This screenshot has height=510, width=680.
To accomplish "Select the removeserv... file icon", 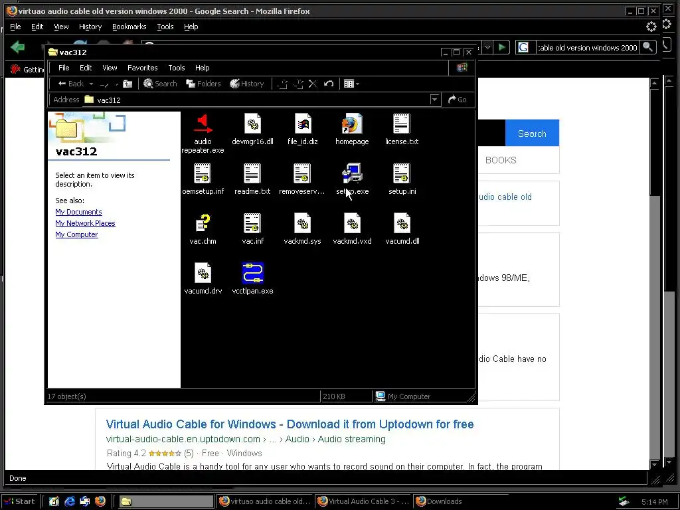I will [302, 173].
